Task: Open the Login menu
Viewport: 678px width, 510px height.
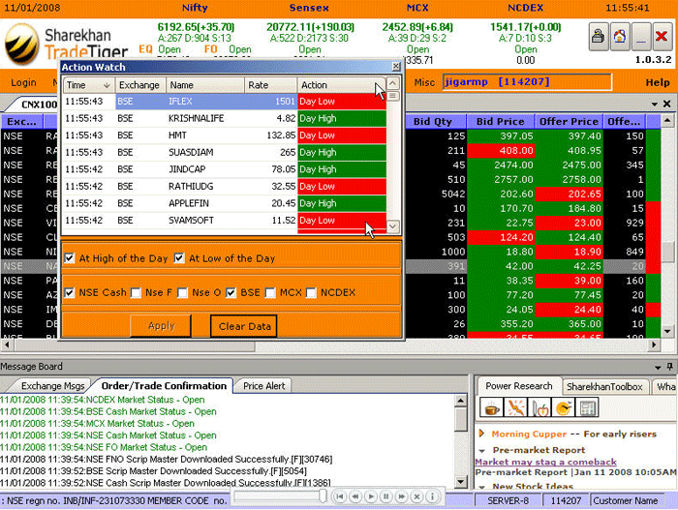Action: pos(23,82)
